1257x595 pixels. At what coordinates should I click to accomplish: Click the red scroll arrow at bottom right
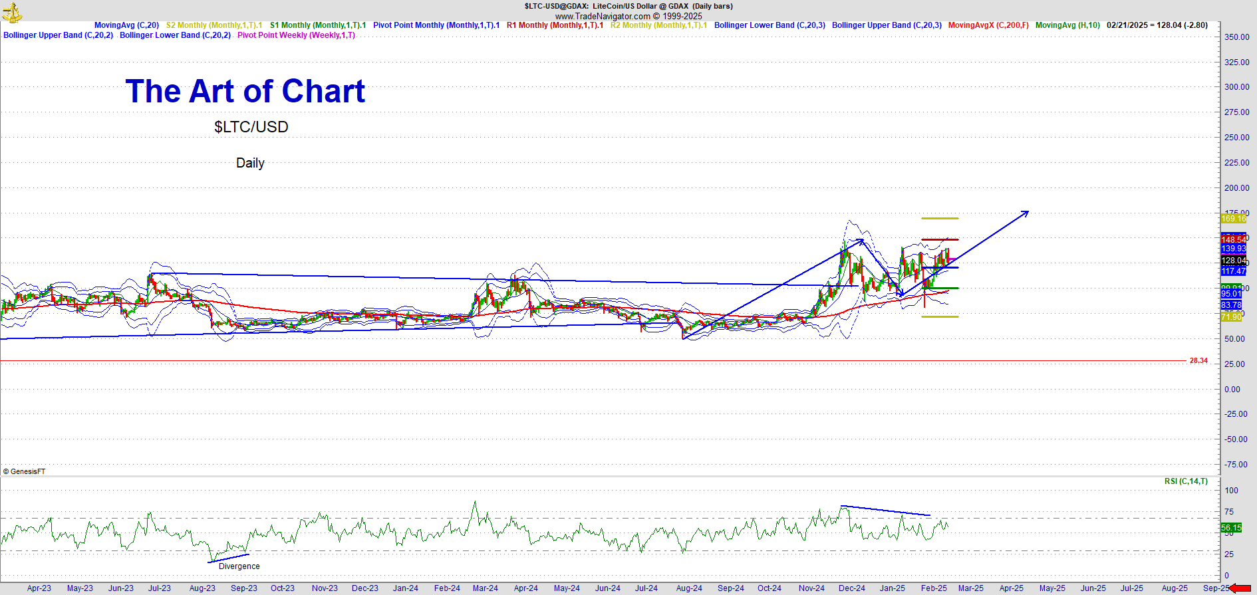click(x=1240, y=588)
